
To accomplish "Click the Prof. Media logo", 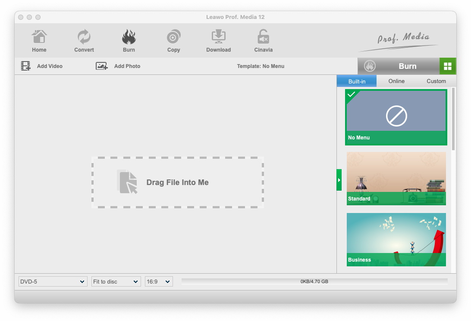I will 399,41.
